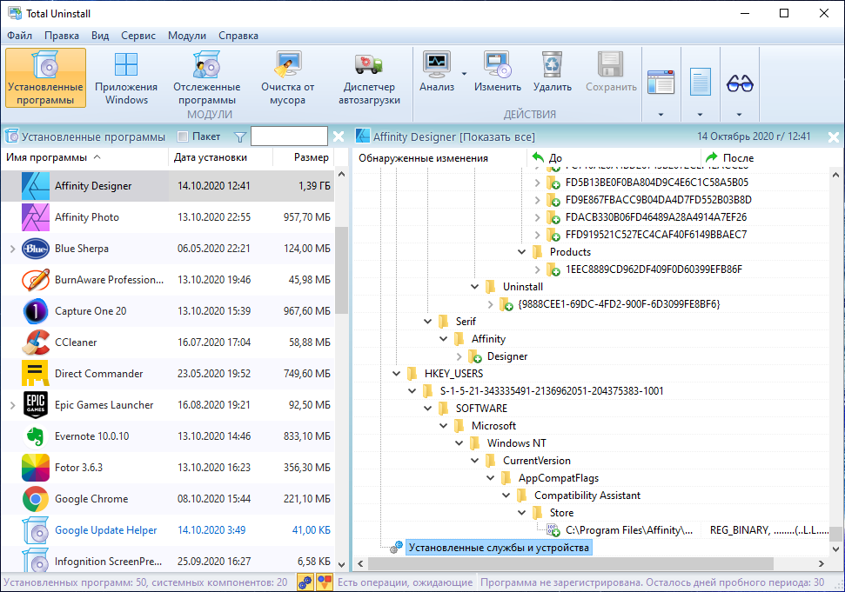Collapse the HKEY_USERS registry node

click(397, 374)
